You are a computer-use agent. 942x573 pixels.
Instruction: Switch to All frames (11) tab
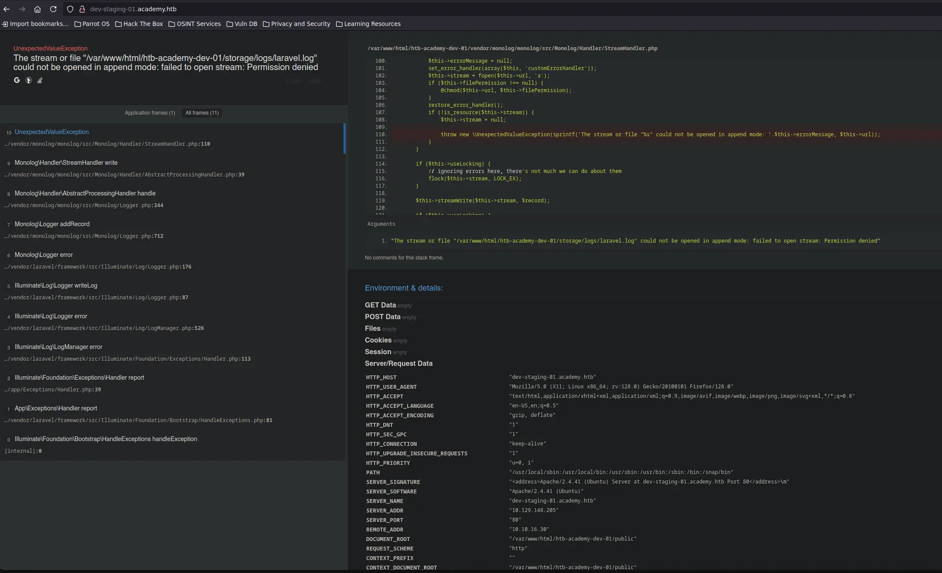pyautogui.click(x=202, y=113)
